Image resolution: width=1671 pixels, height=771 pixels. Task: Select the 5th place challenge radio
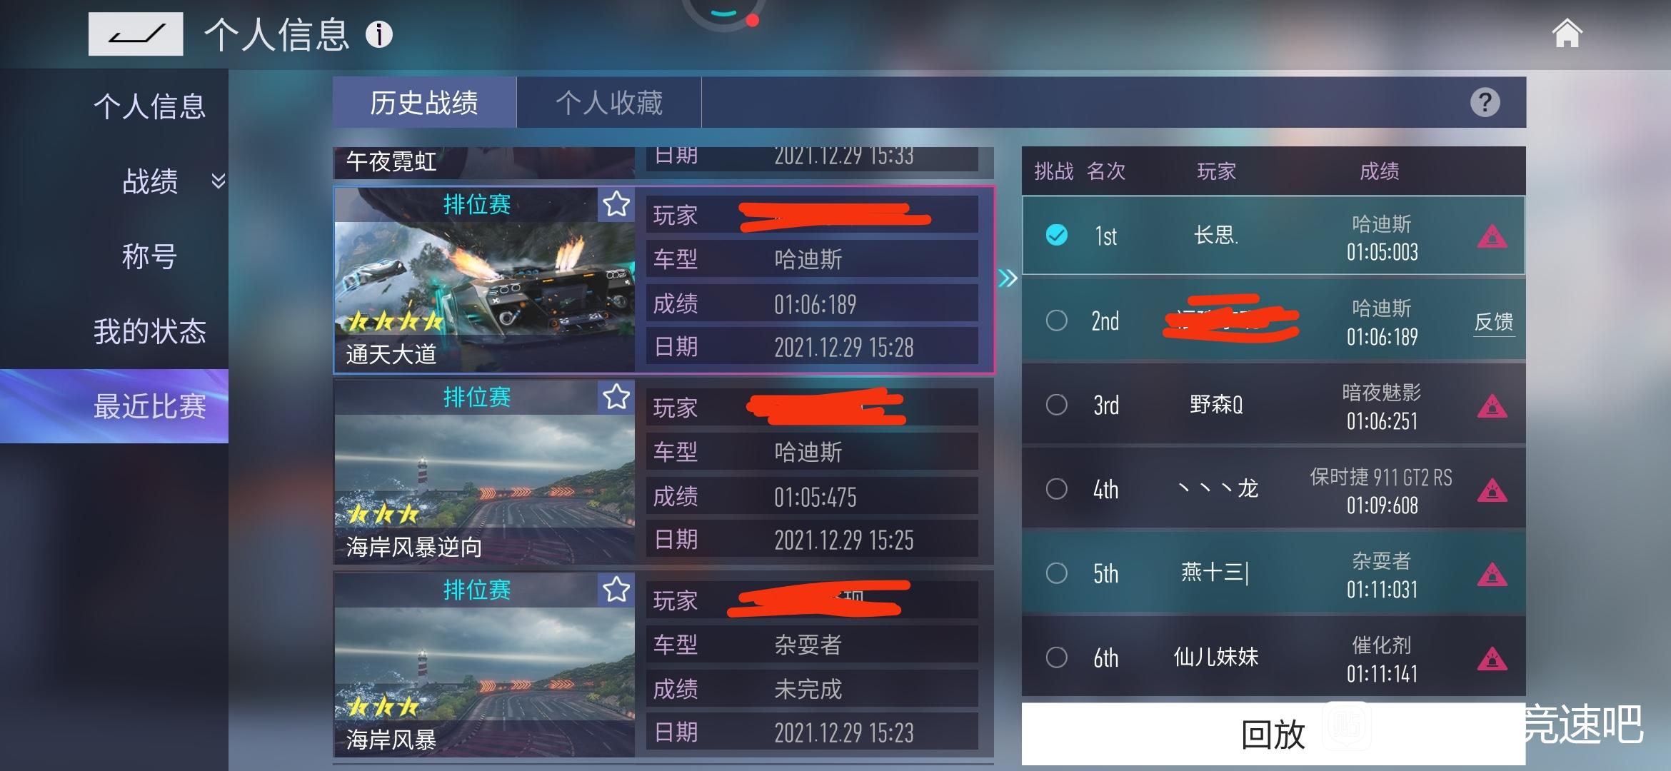pos(1057,573)
